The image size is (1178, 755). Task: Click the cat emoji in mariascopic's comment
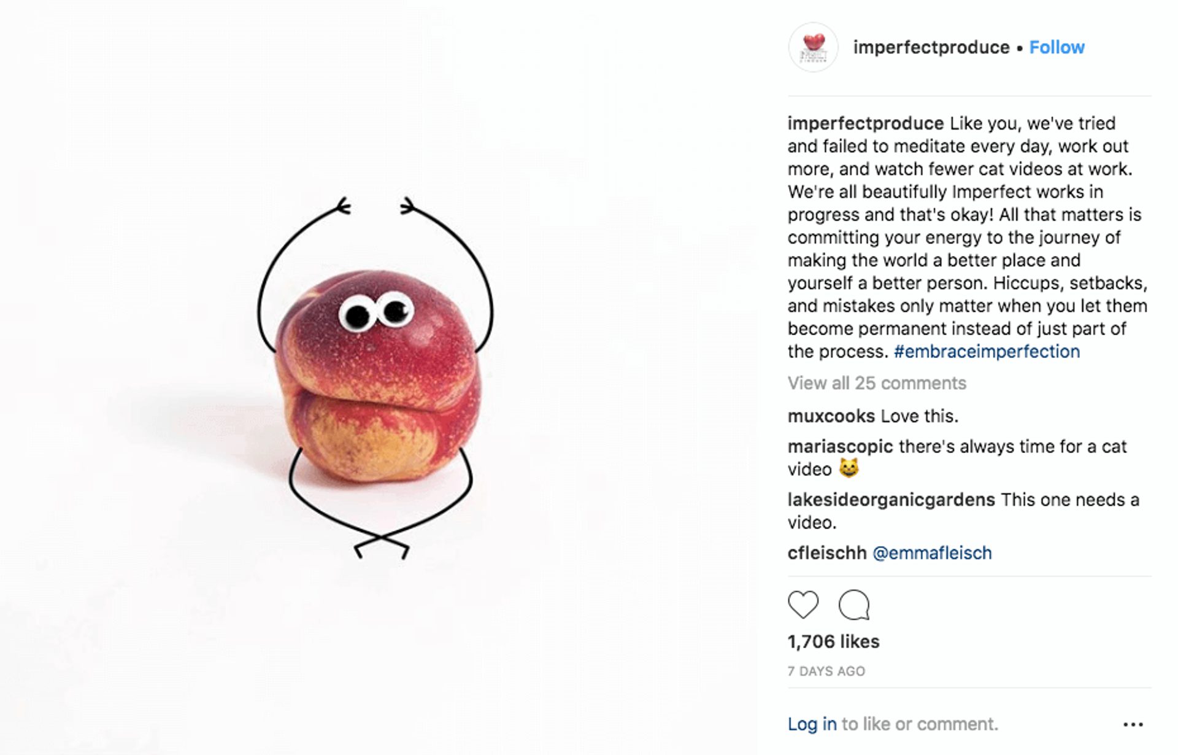coord(849,469)
